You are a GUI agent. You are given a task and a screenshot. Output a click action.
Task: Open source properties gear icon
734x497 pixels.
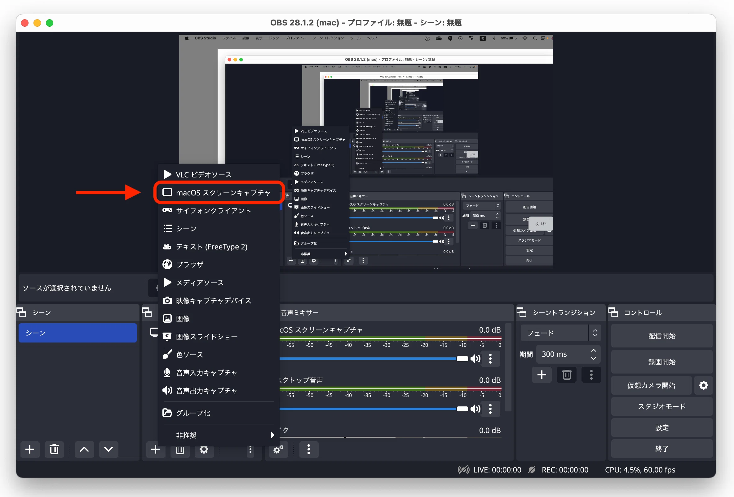coord(204,449)
